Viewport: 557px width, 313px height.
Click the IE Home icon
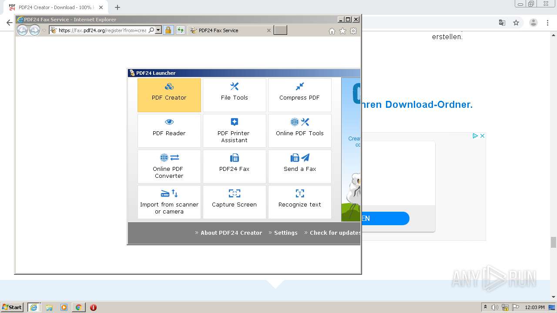pos(332,31)
